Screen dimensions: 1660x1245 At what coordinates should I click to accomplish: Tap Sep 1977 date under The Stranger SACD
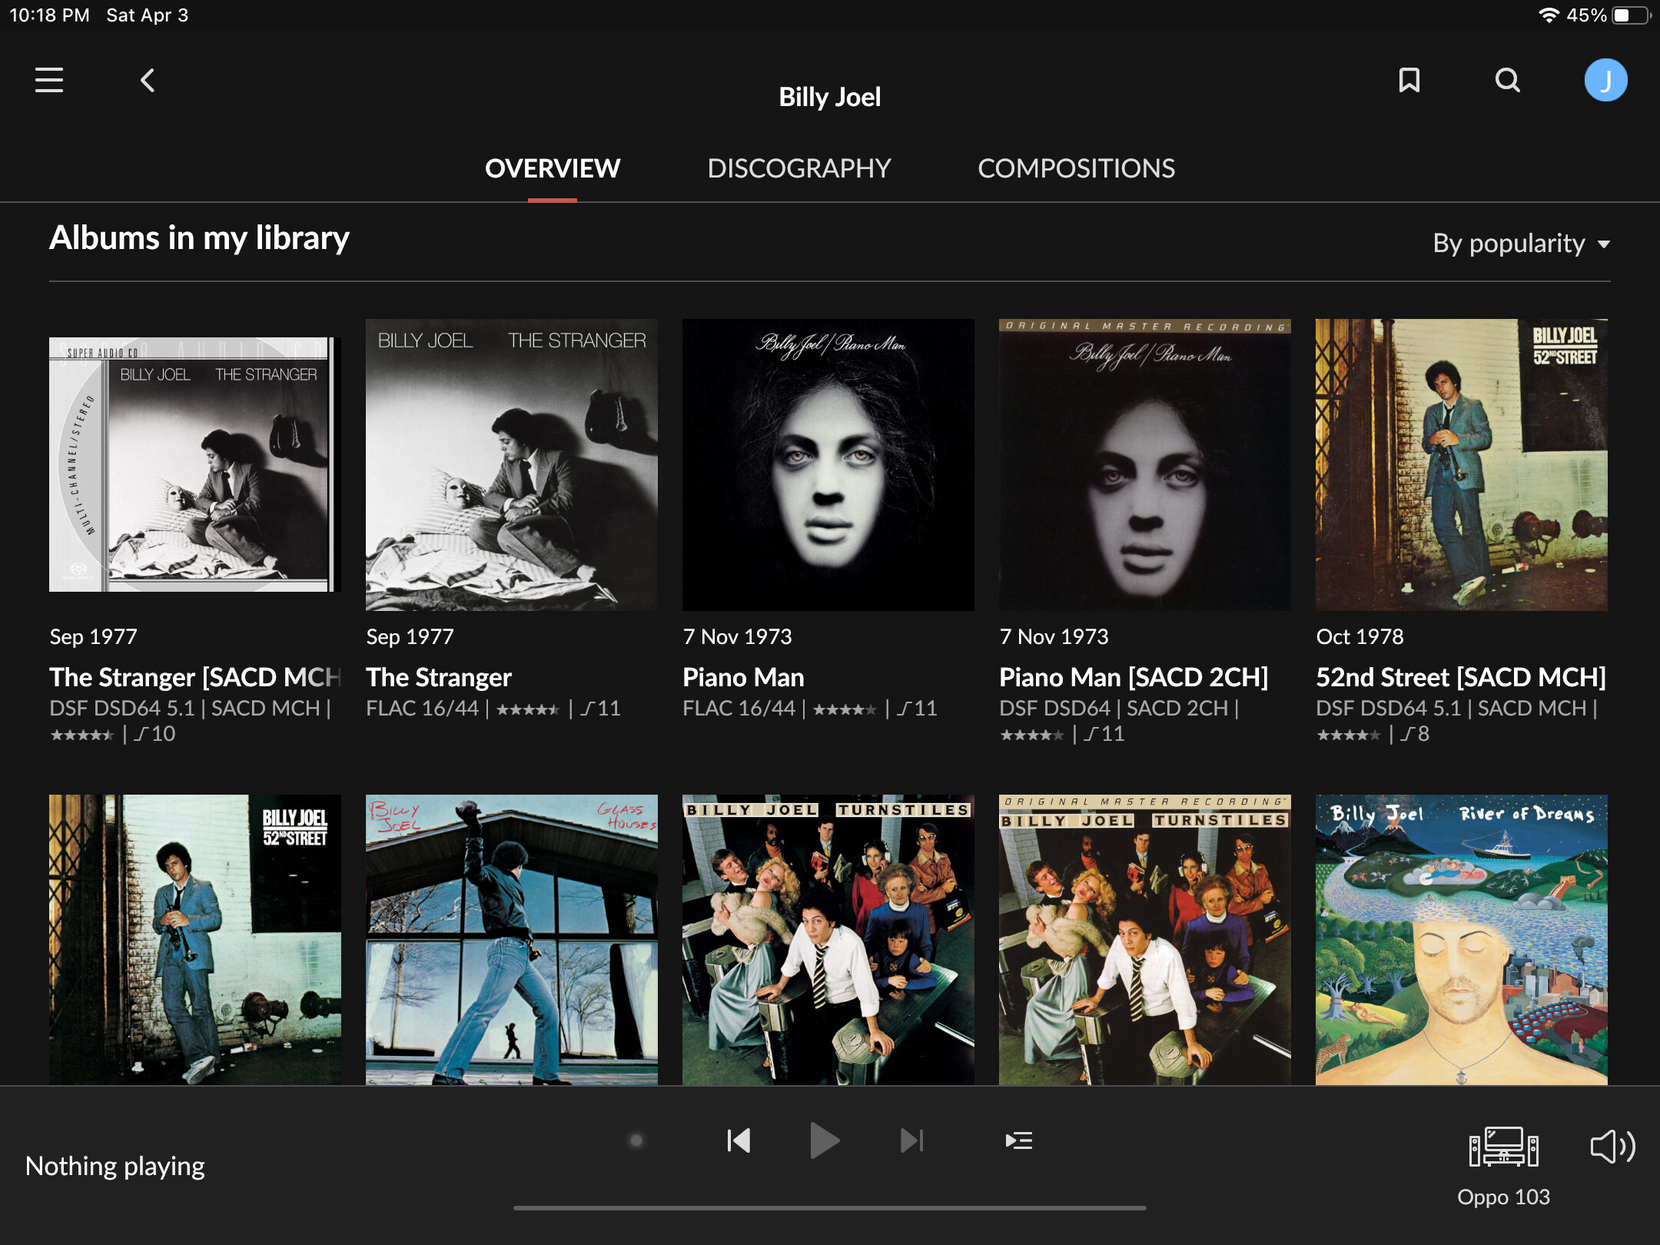[93, 636]
